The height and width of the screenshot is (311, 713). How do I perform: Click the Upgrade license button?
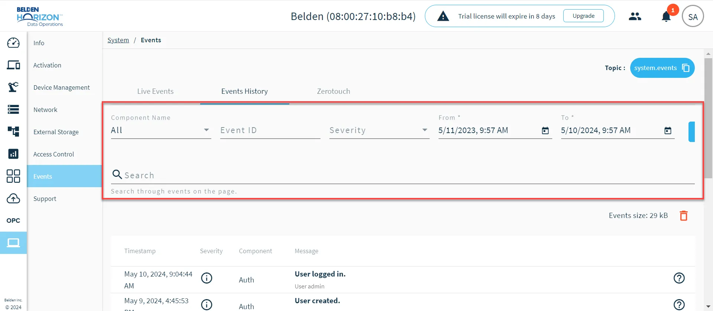583,16
